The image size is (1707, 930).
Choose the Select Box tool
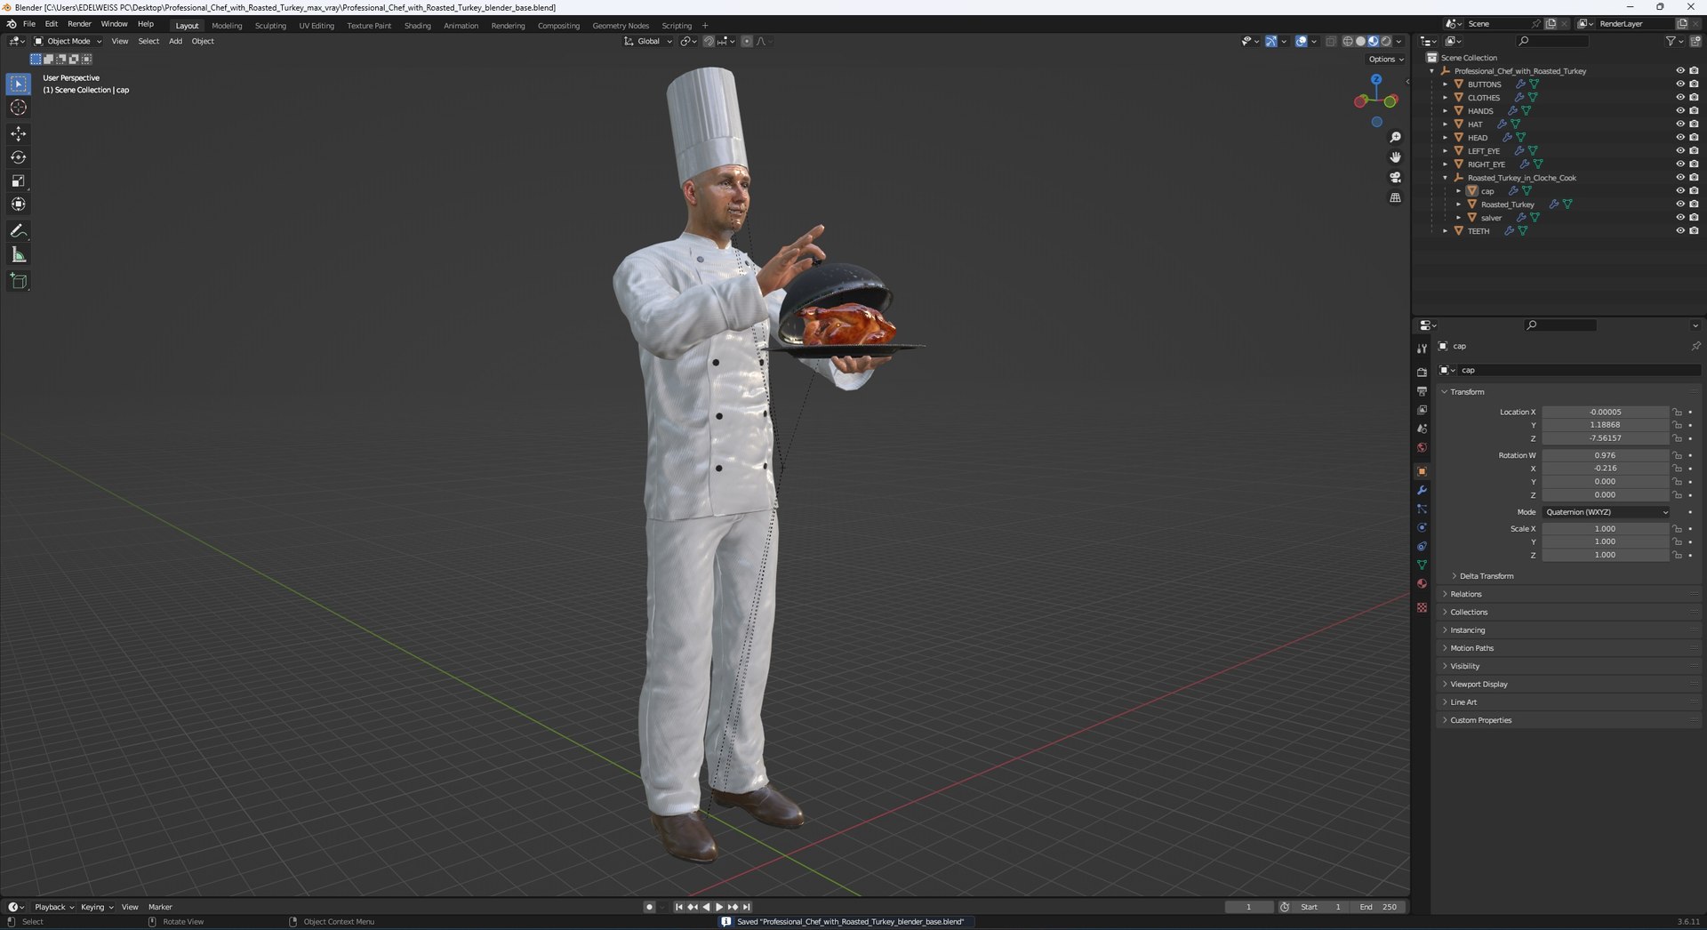18,84
